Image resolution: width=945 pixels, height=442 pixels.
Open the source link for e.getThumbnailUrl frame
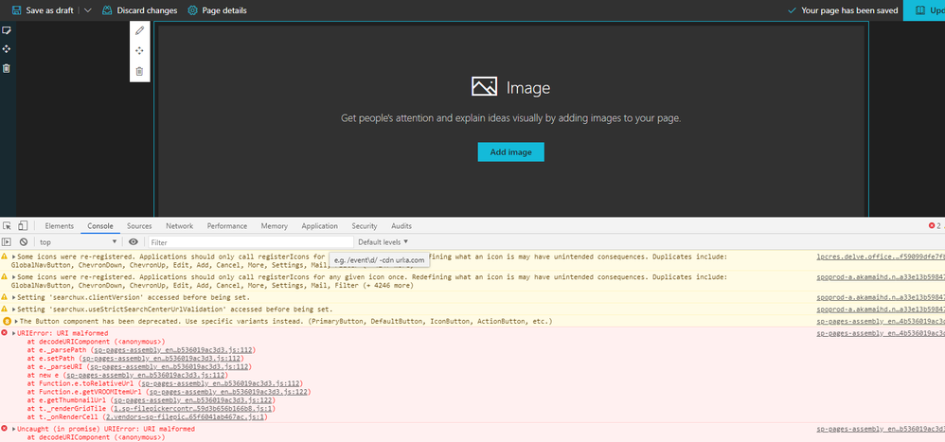coord(194,399)
